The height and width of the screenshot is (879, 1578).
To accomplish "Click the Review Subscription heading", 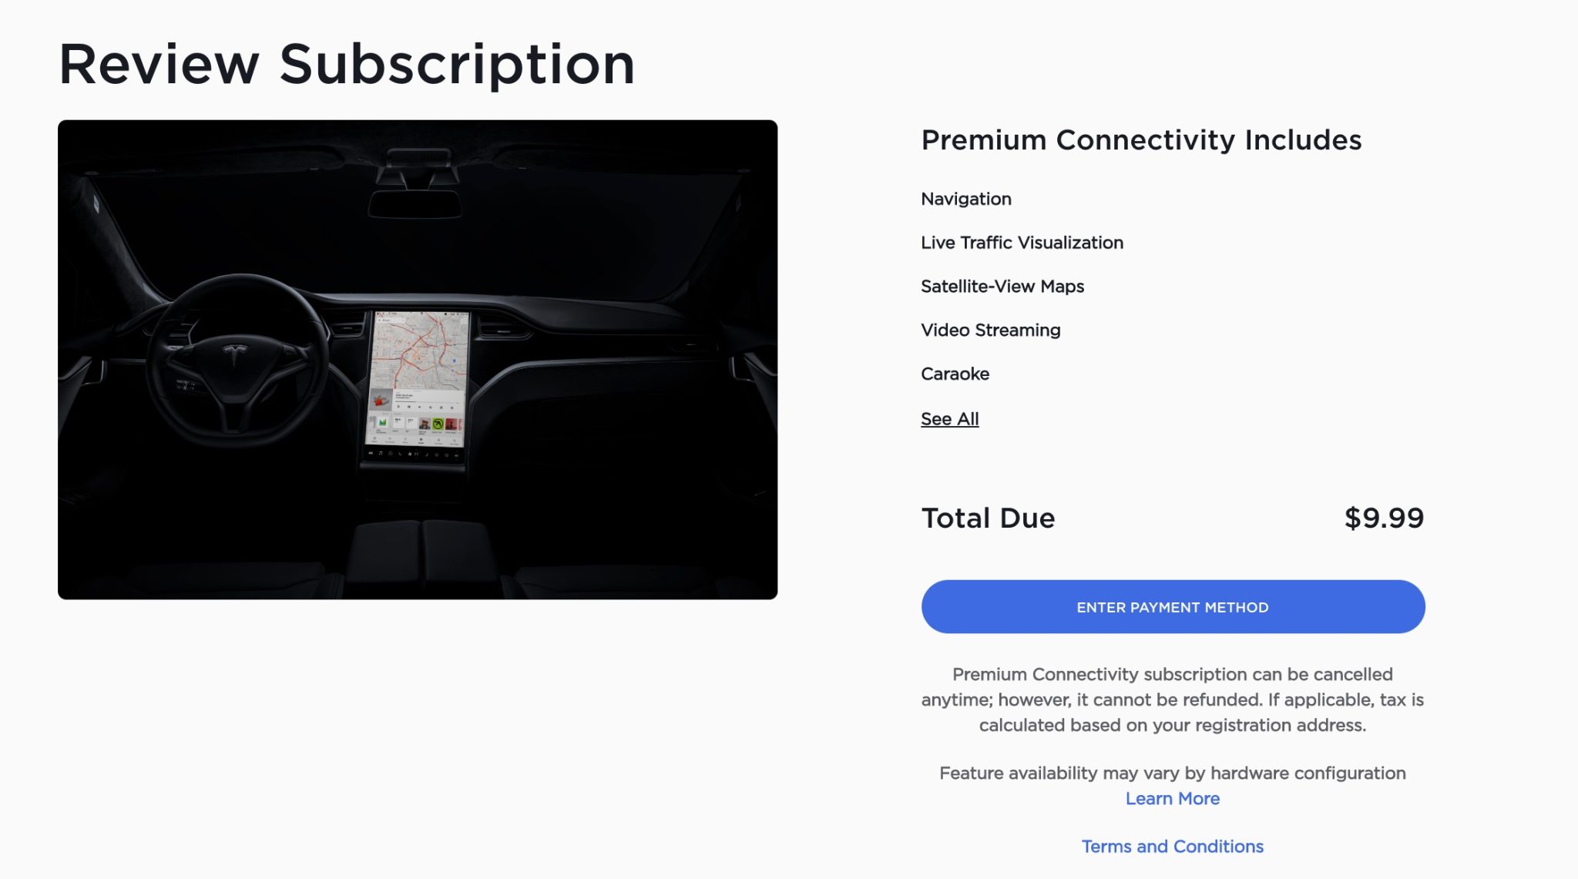I will (x=347, y=64).
